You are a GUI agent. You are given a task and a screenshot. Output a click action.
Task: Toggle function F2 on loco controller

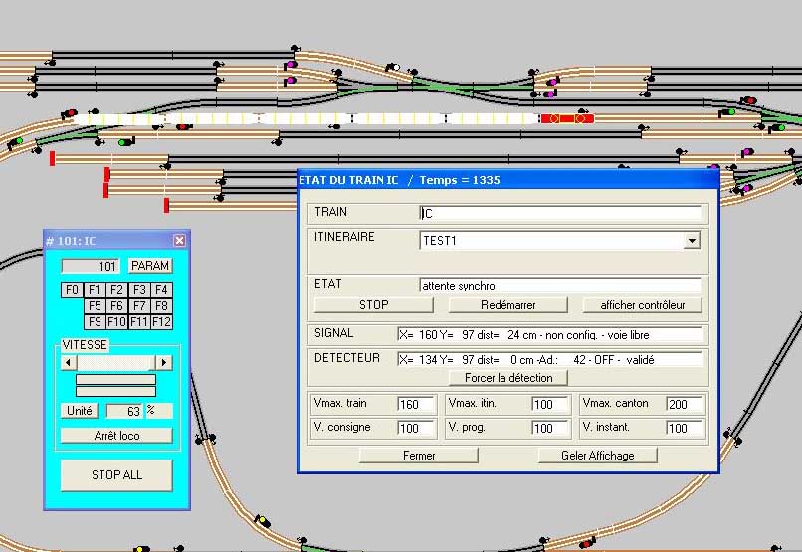coord(116,290)
